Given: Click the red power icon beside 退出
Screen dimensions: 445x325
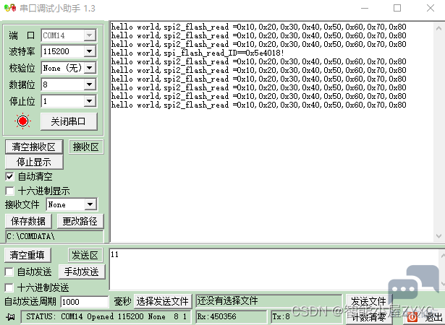Looking at the screenshot, I should [412, 317].
